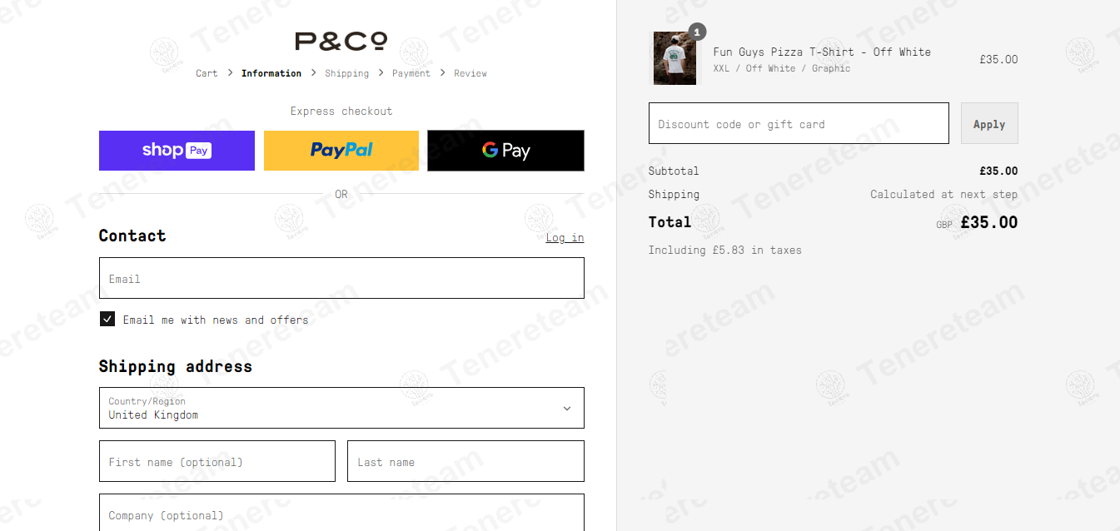The image size is (1120, 531).
Task: Click the chevron arrow in Country/Region field
Action: coord(567,409)
